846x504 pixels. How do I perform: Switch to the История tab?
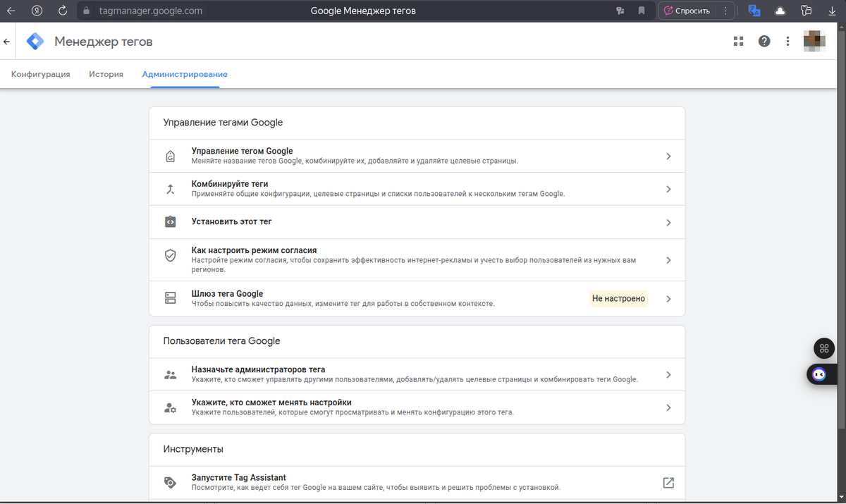click(106, 74)
